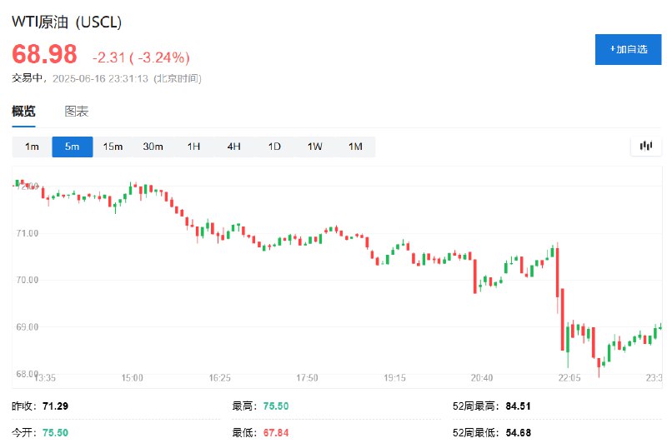Click the current price 68.98
The height and width of the screenshot is (443, 667).
45,54
